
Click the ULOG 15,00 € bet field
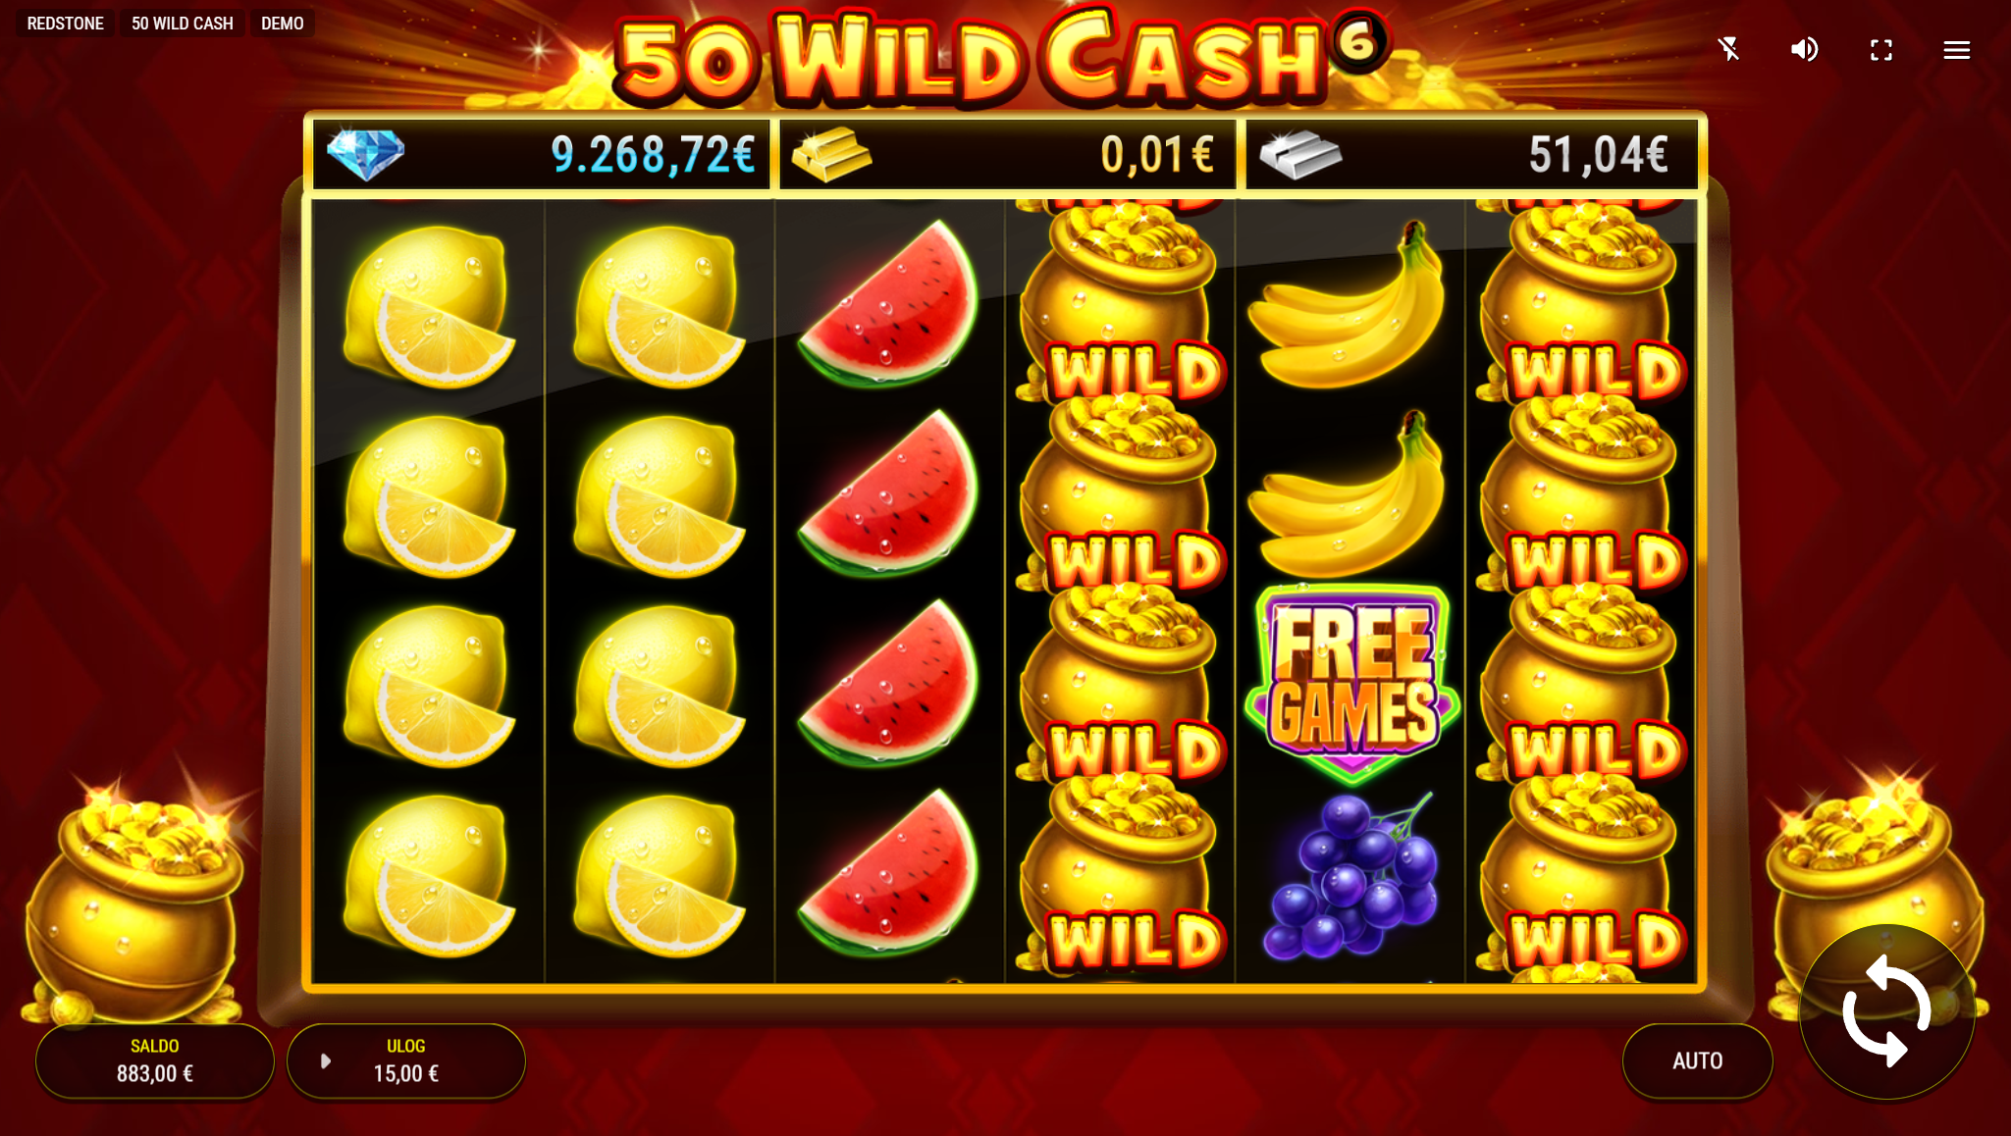[406, 1060]
